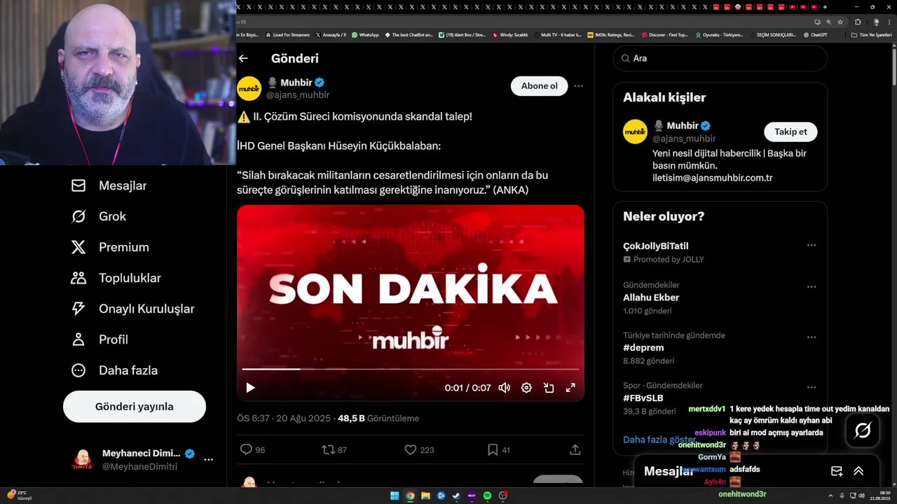Open replies with the comment icon
The image size is (897, 504).
point(246,449)
